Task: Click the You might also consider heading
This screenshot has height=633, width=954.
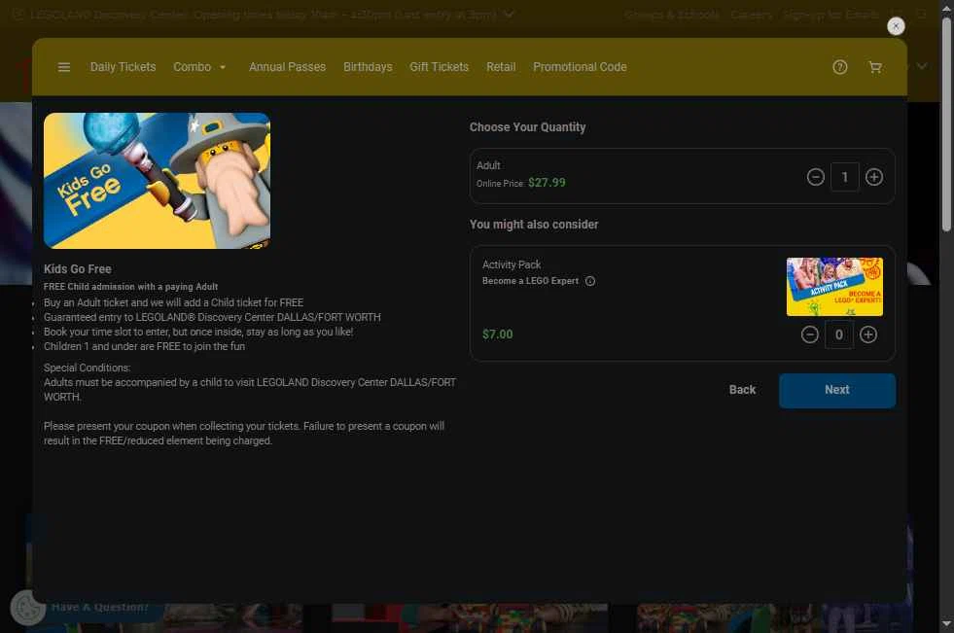Action: (534, 225)
